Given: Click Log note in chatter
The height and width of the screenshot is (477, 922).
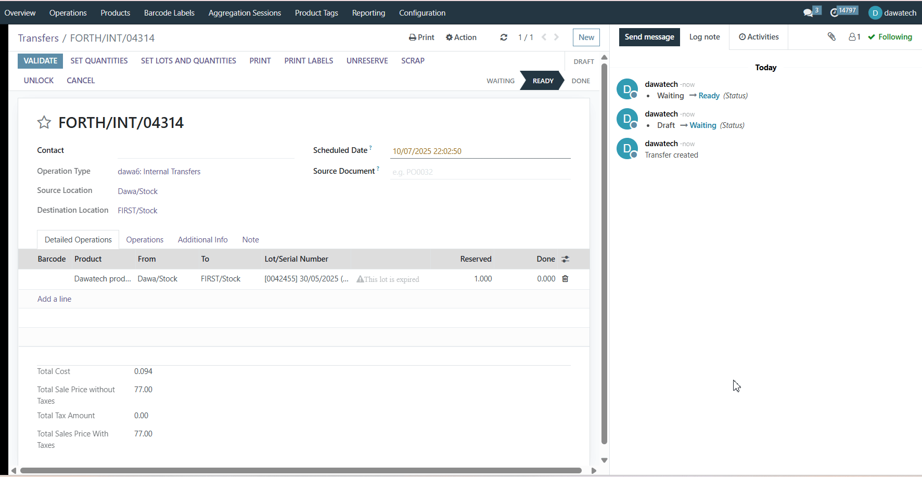Looking at the screenshot, I should tap(705, 37).
